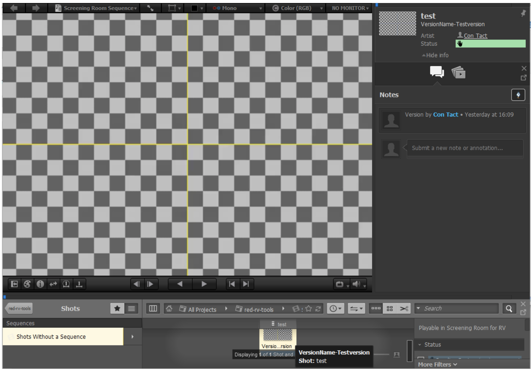532x371 pixels.
Task: Run search with the magnifier button
Action: tap(509, 308)
